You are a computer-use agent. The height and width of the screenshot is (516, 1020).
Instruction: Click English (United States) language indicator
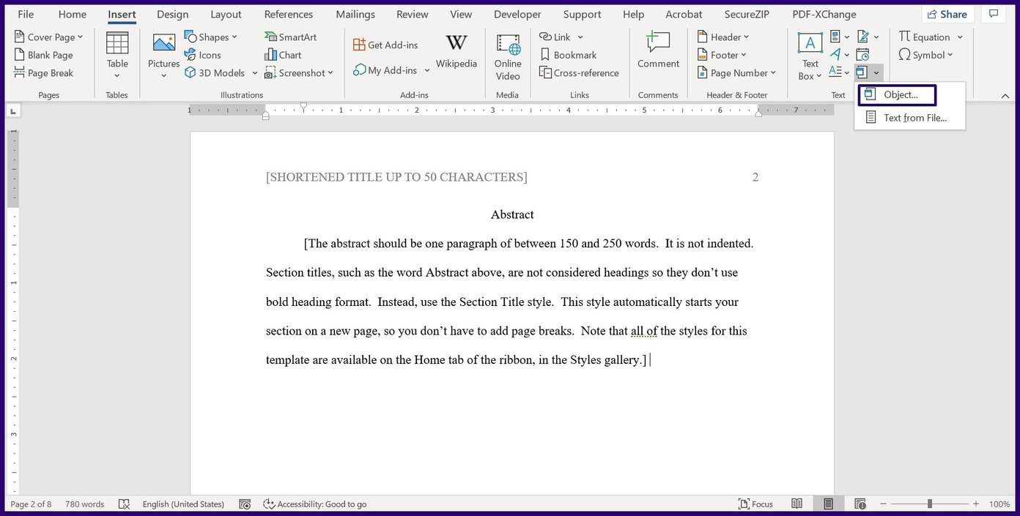point(183,504)
